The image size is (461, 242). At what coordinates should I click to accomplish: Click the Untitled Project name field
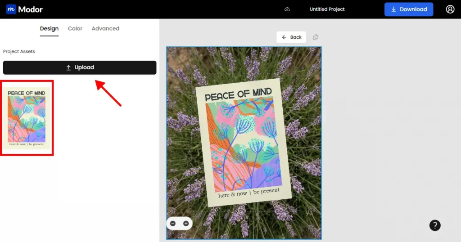[x=327, y=9]
